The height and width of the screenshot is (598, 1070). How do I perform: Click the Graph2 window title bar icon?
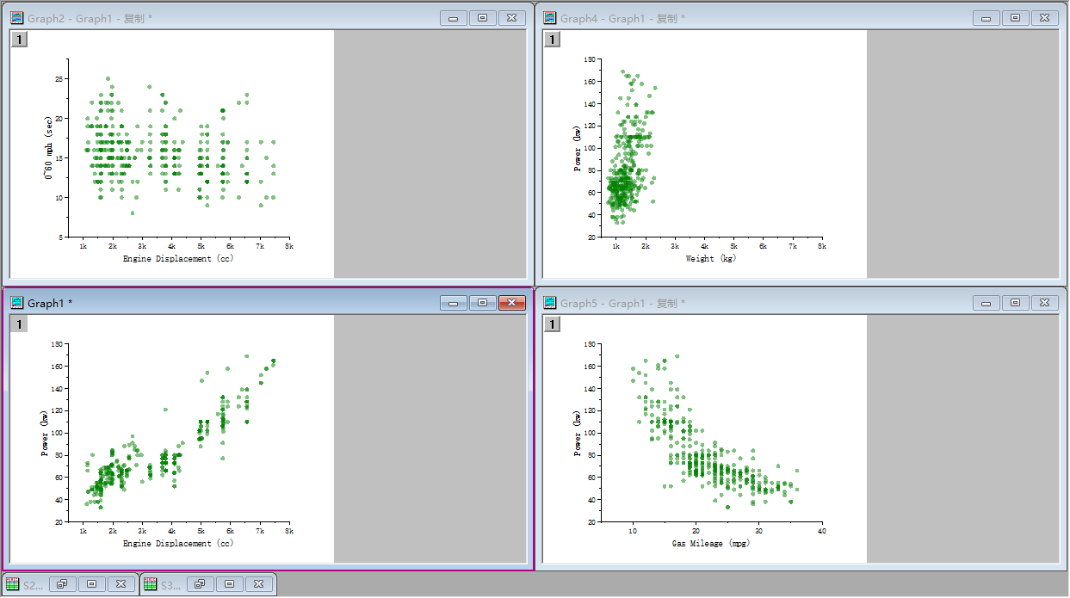pyautogui.click(x=17, y=18)
